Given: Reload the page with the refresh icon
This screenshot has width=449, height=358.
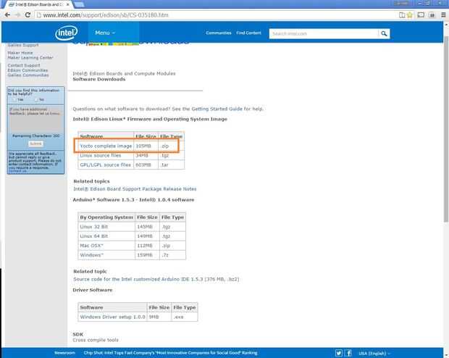Looking at the screenshot, I should tap(28, 15).
